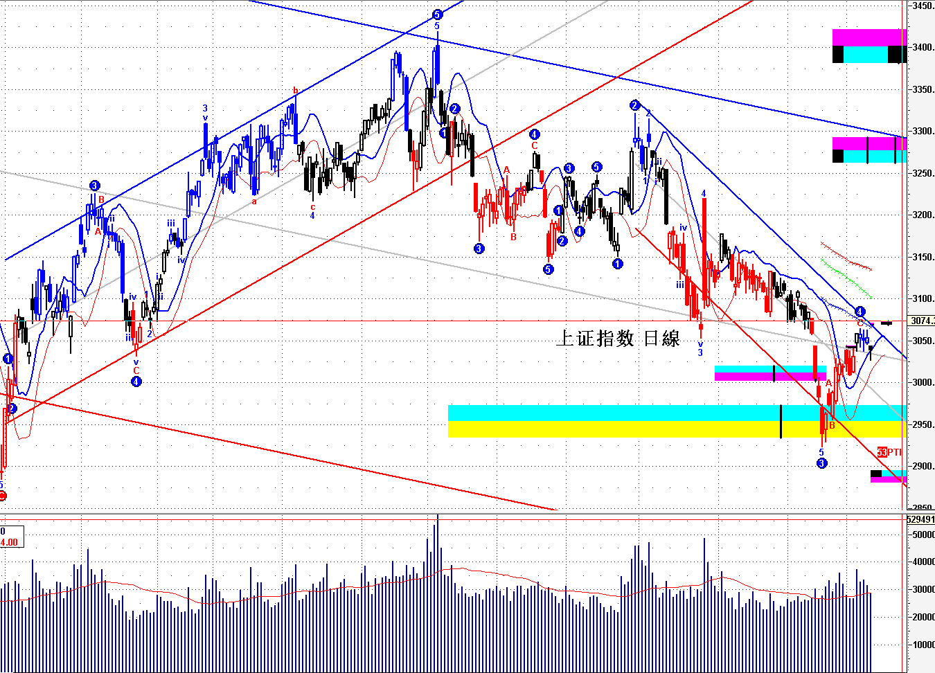Image resolution: width=935 pixels, height=673 pixels.
Task: Click the 3000 price axis label
Action: tap(922, 382)
